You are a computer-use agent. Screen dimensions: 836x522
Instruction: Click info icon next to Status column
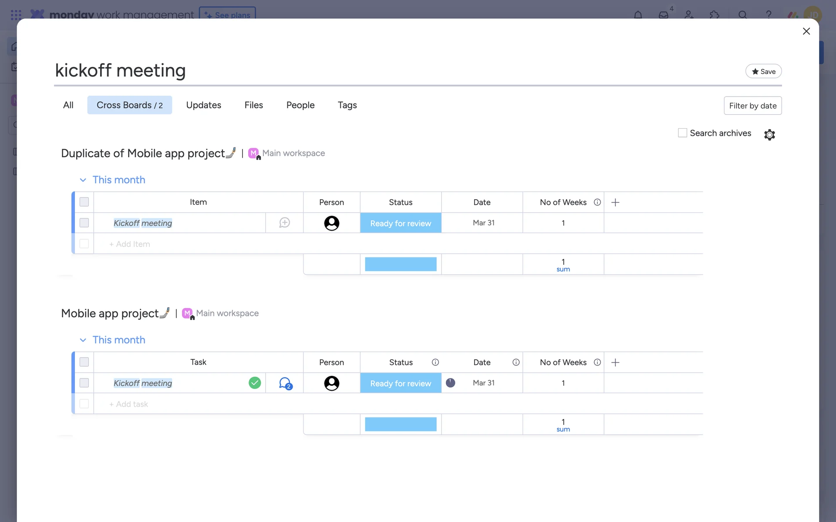435,362
